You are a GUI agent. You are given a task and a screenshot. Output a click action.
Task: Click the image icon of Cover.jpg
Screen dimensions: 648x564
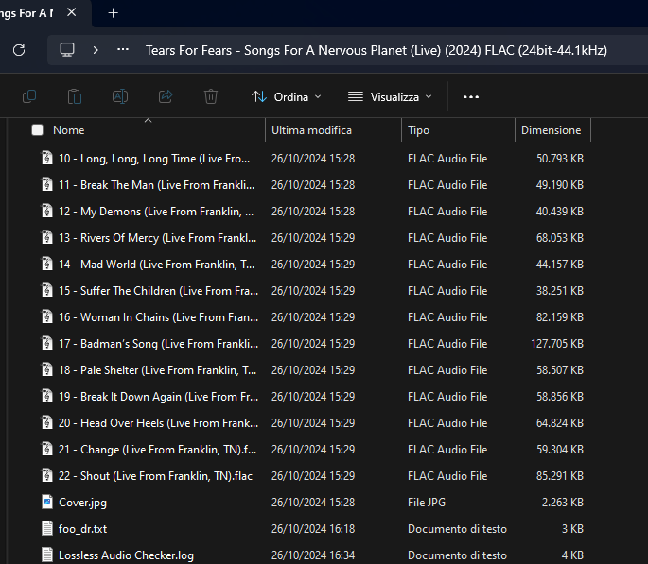pyautogui.click(x=47, y=502)
